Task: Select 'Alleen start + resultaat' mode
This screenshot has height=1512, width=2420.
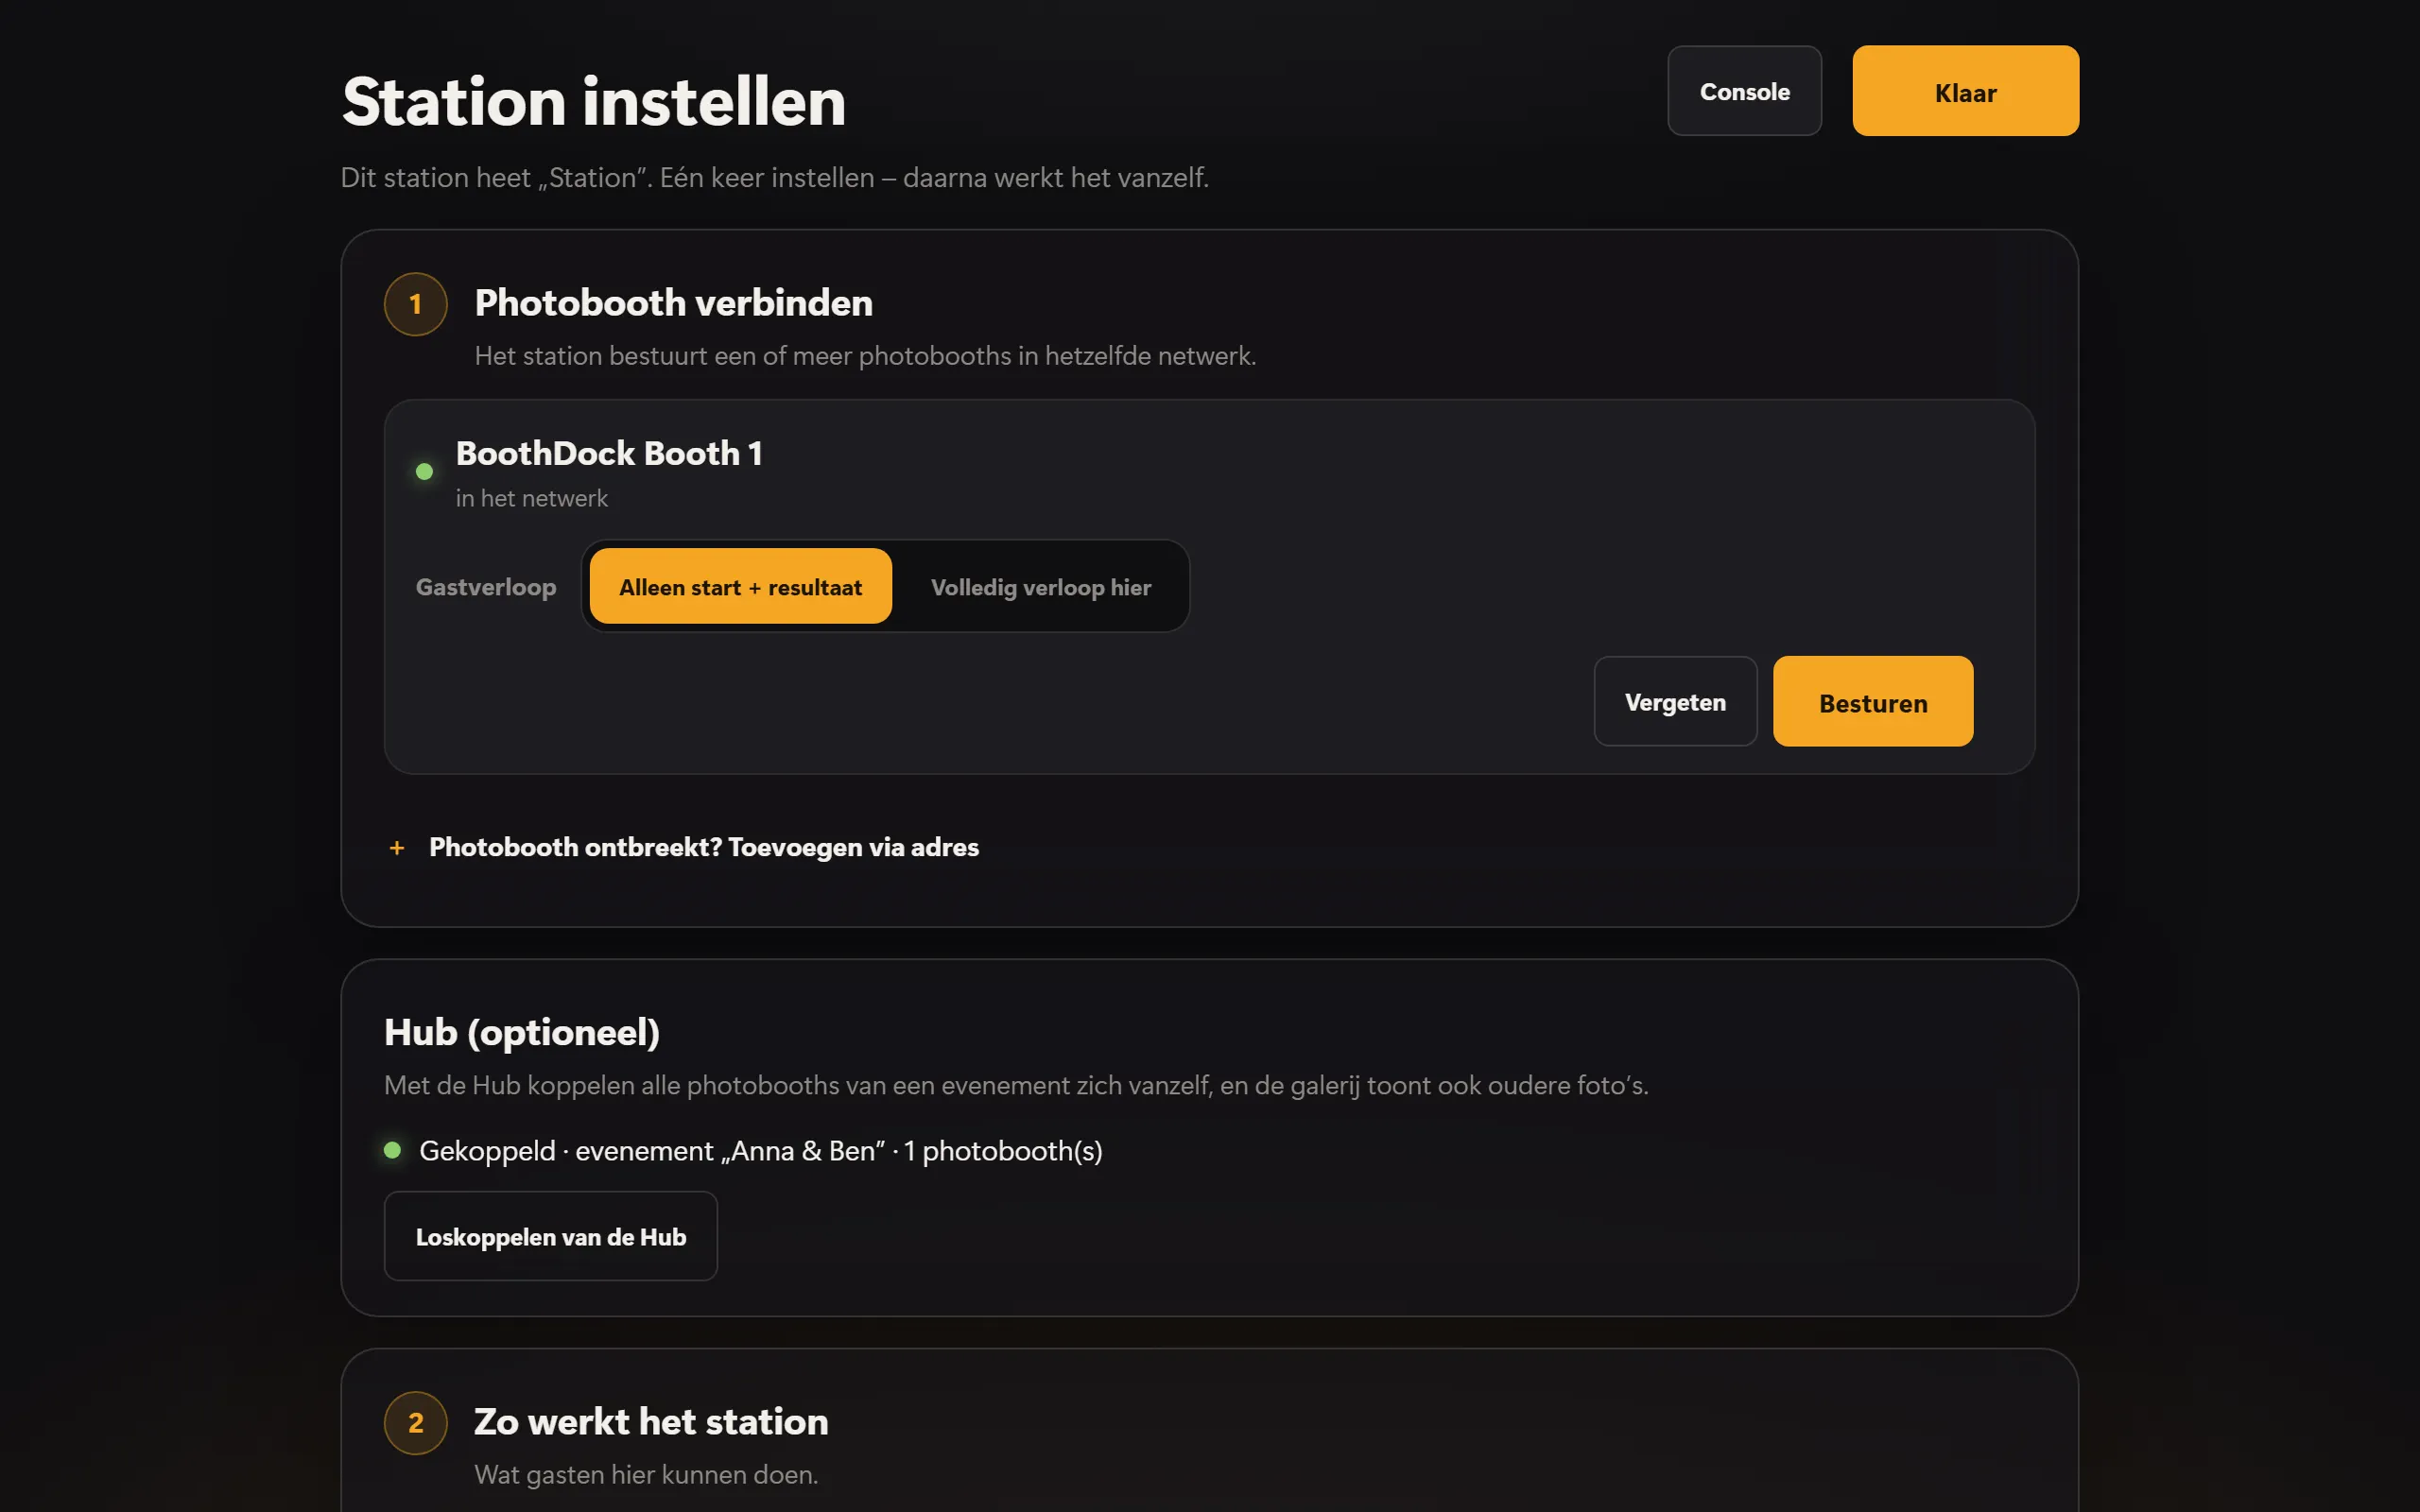Action: (740, 587)
